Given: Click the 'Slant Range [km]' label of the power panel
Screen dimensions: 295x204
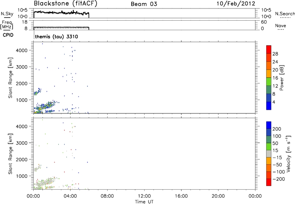Looking at the screenshot, I should 10,78.
